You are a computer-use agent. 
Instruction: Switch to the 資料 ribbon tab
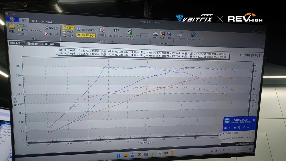click(x=34, y=21)
